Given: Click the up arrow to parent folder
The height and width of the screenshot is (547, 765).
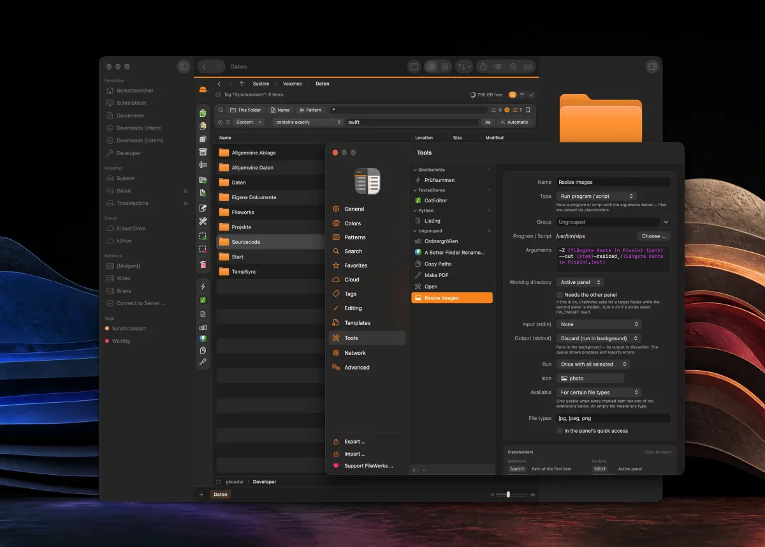Looking at the screenshot, I should 242,84.
